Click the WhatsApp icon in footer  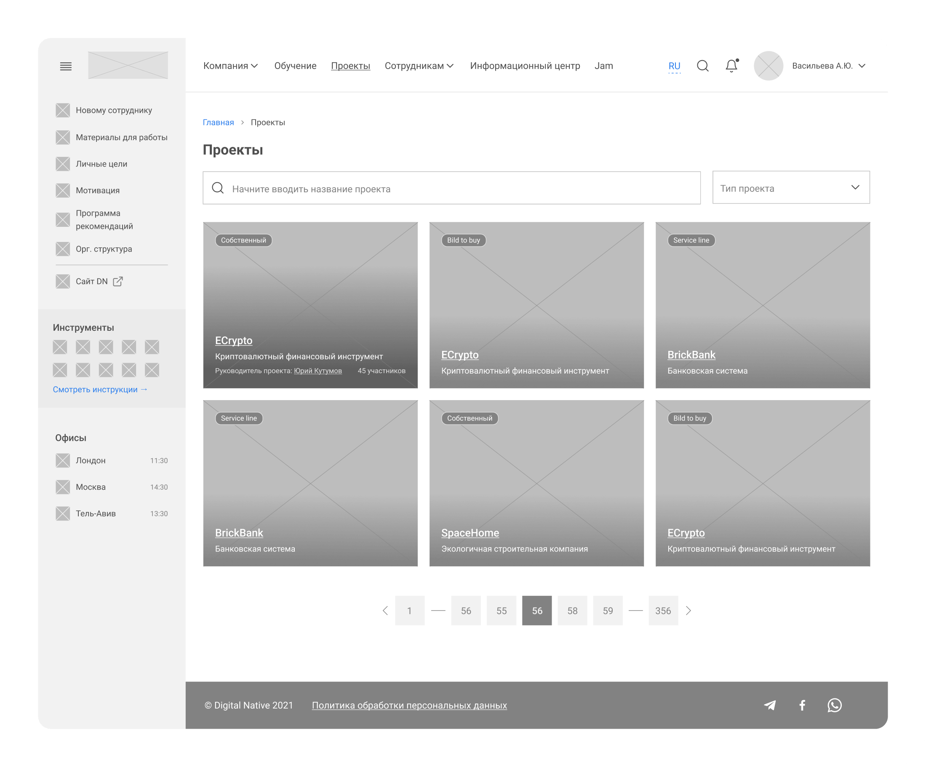point(834,705)
